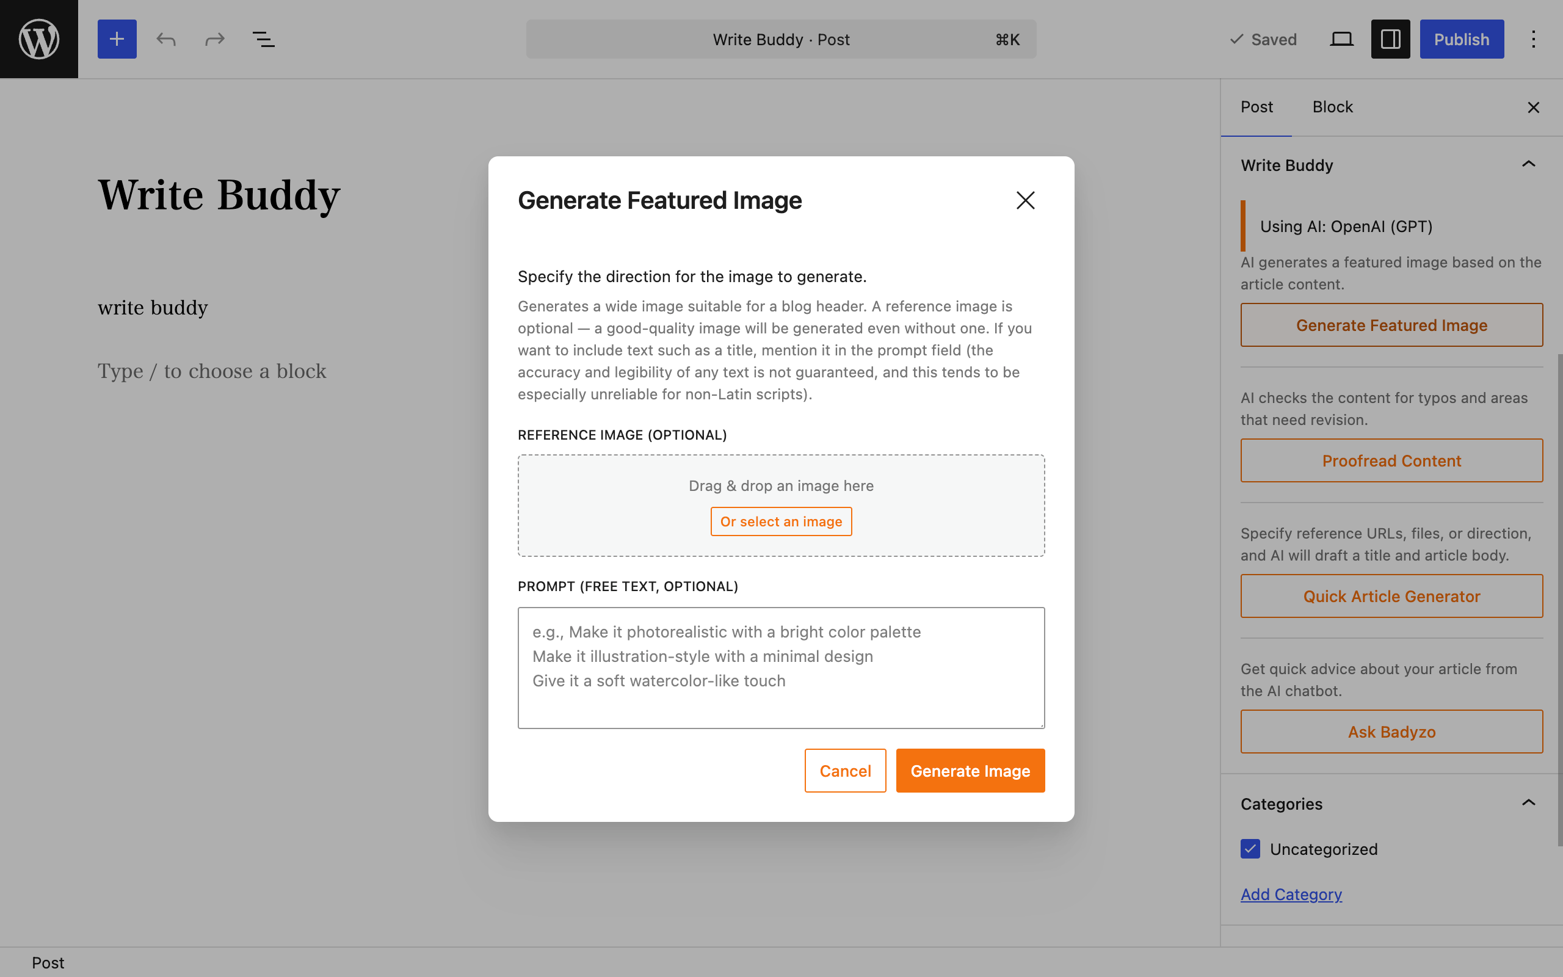
Task: Click the PROMPT (FREE TEXT, OPTIONAL) label
Action: tap(628, 587)
